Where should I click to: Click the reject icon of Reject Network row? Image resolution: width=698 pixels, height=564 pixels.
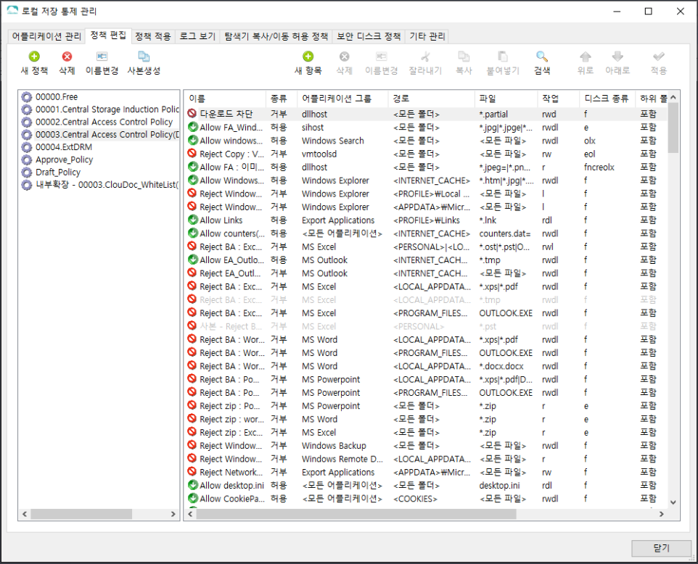tap(192, 472)
